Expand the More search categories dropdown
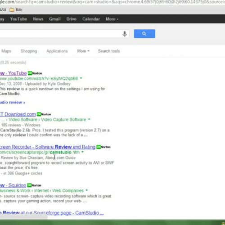The height and width of the screenshot is (225, 225). 83,51
